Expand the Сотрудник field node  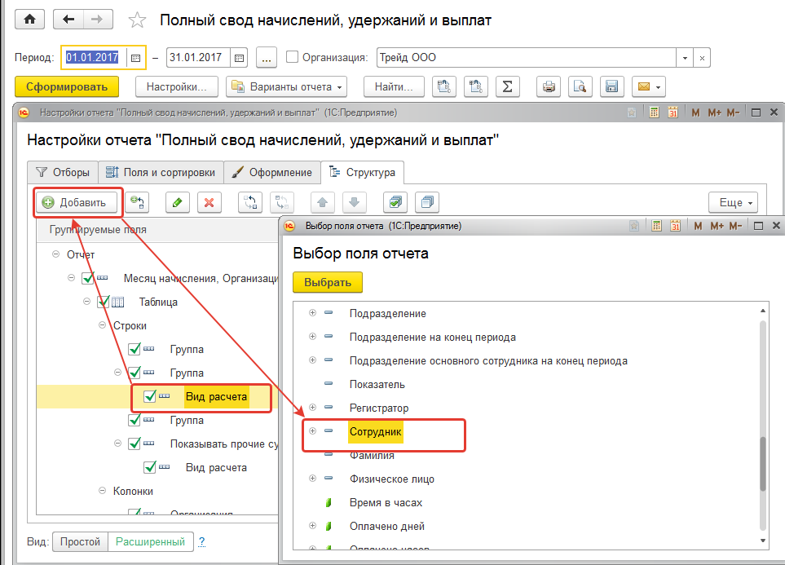click(x=312, y=430)
